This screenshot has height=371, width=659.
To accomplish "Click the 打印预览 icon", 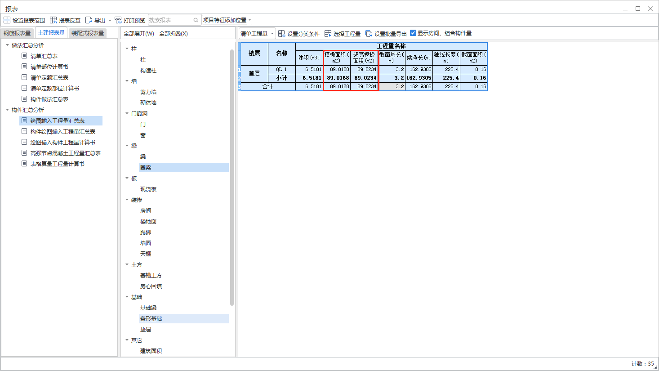I will click(x=118, y=20).
